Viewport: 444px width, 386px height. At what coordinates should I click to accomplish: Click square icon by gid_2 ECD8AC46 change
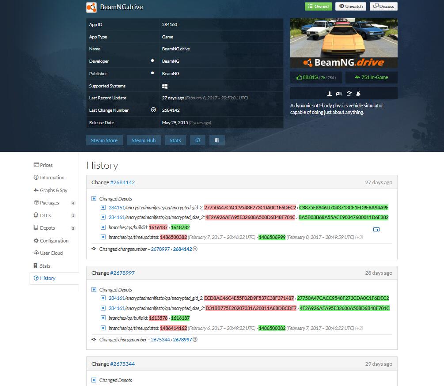[x=103, y=298]
